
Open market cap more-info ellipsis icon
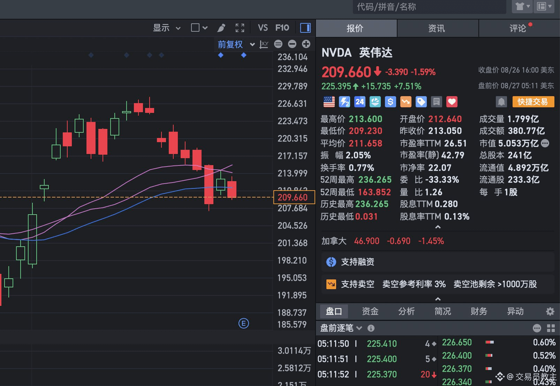(545, 143)
